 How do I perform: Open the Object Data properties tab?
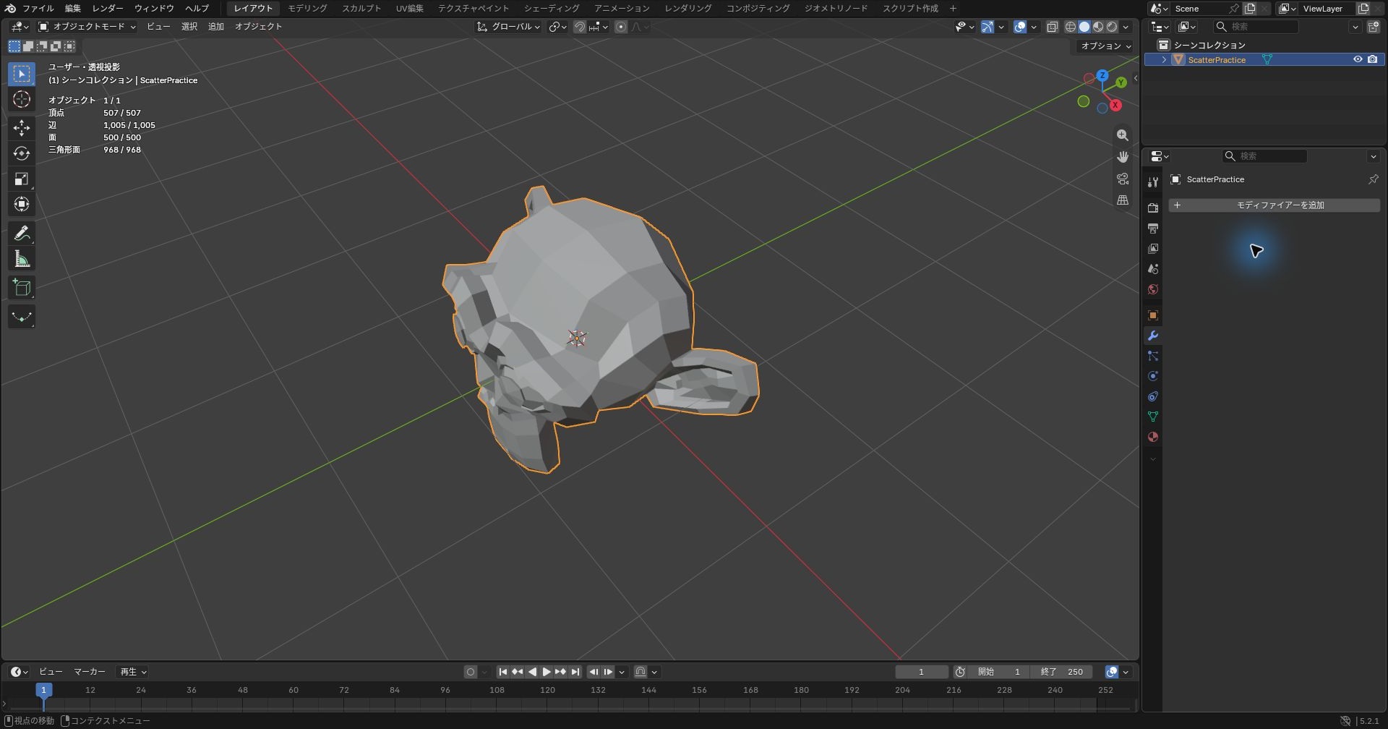click(x=1153, y=417)
